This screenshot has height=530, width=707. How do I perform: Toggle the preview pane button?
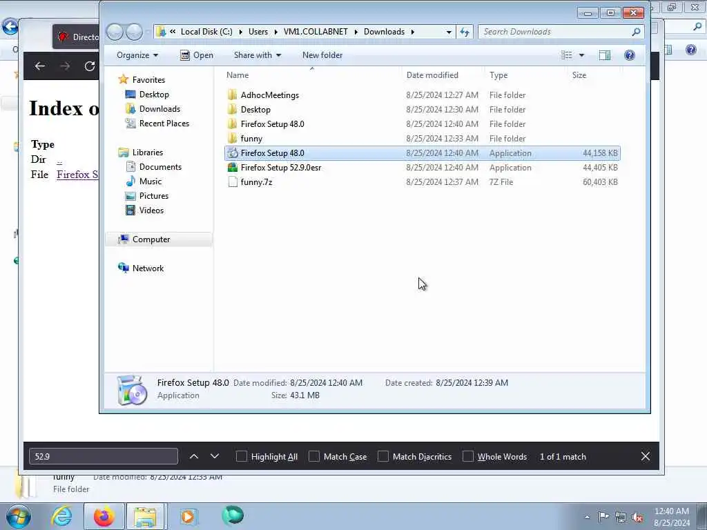(605, 55)
